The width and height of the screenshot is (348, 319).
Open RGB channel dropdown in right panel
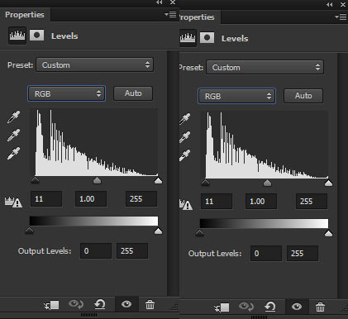pyautogui.click(x=236, y=96)
